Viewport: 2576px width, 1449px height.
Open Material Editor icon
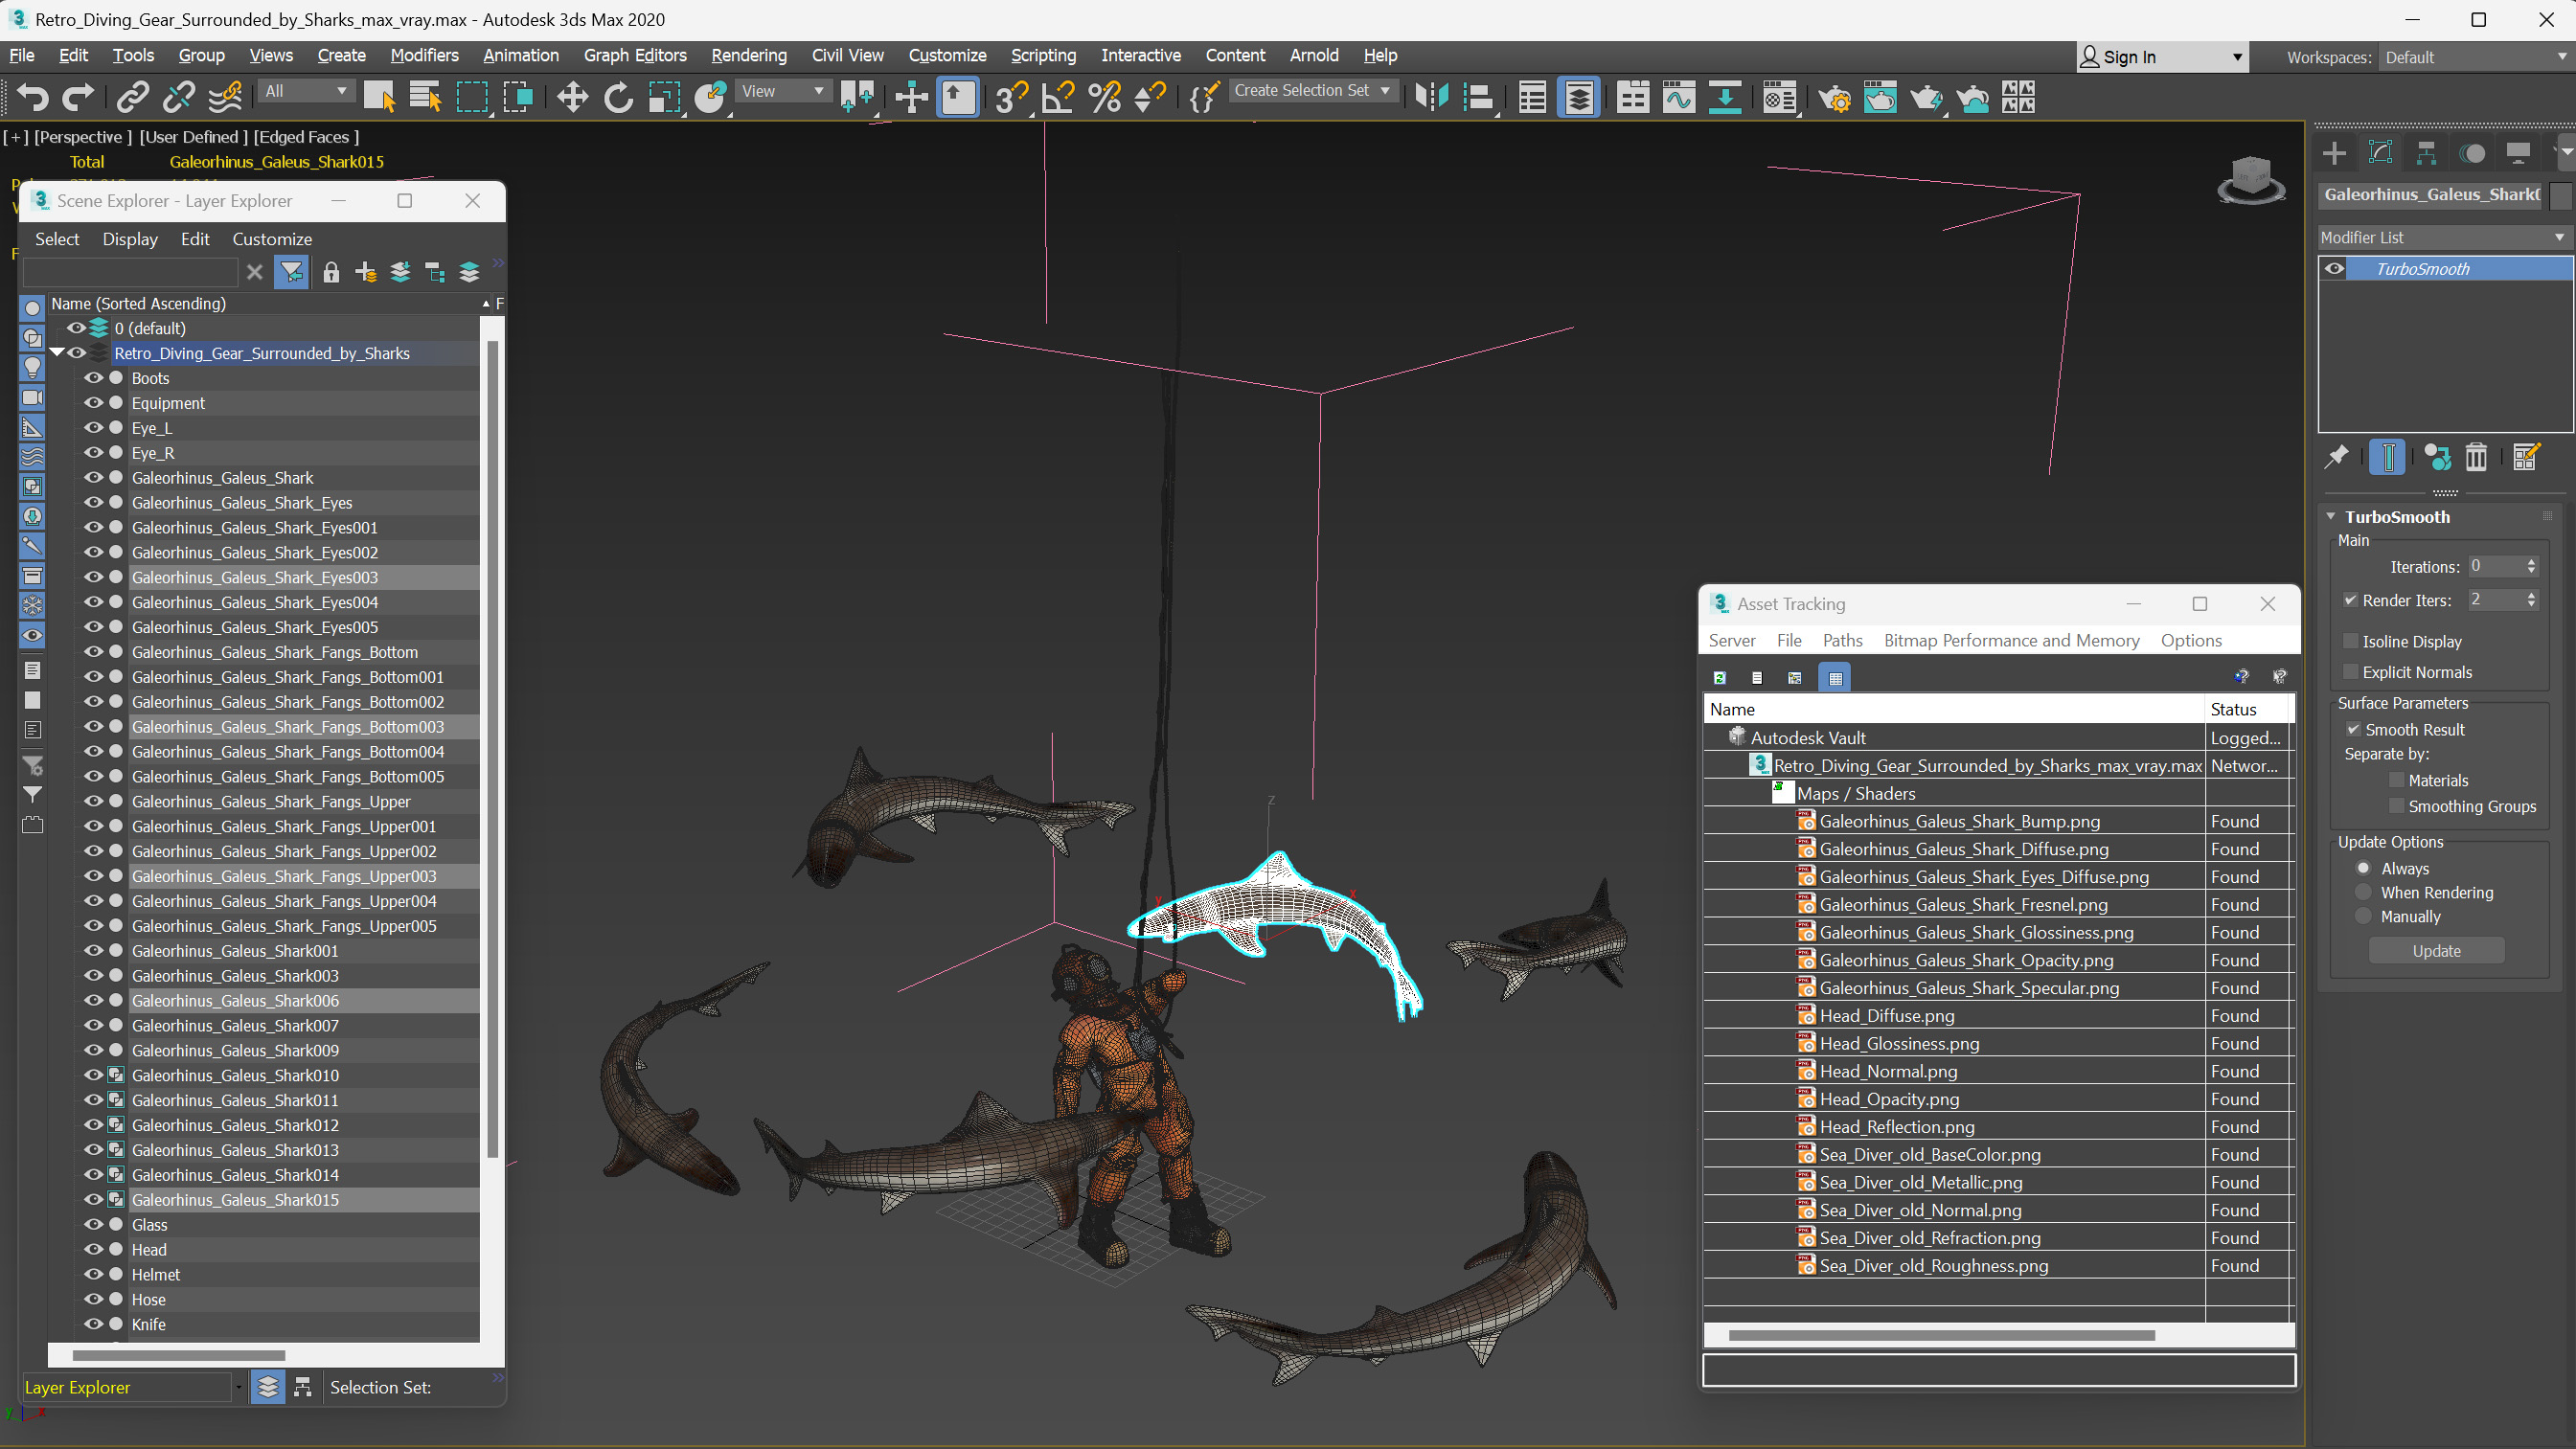click(1779, 97)
